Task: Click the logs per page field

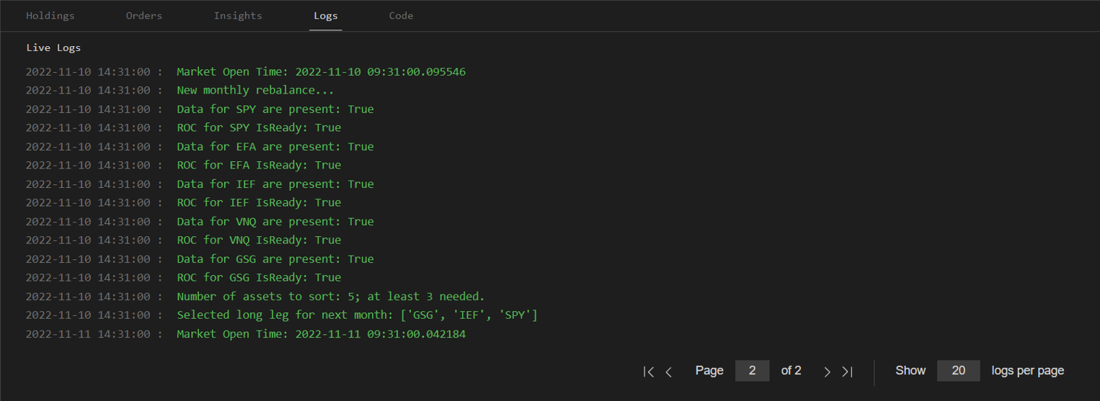Action: [958, 371]
